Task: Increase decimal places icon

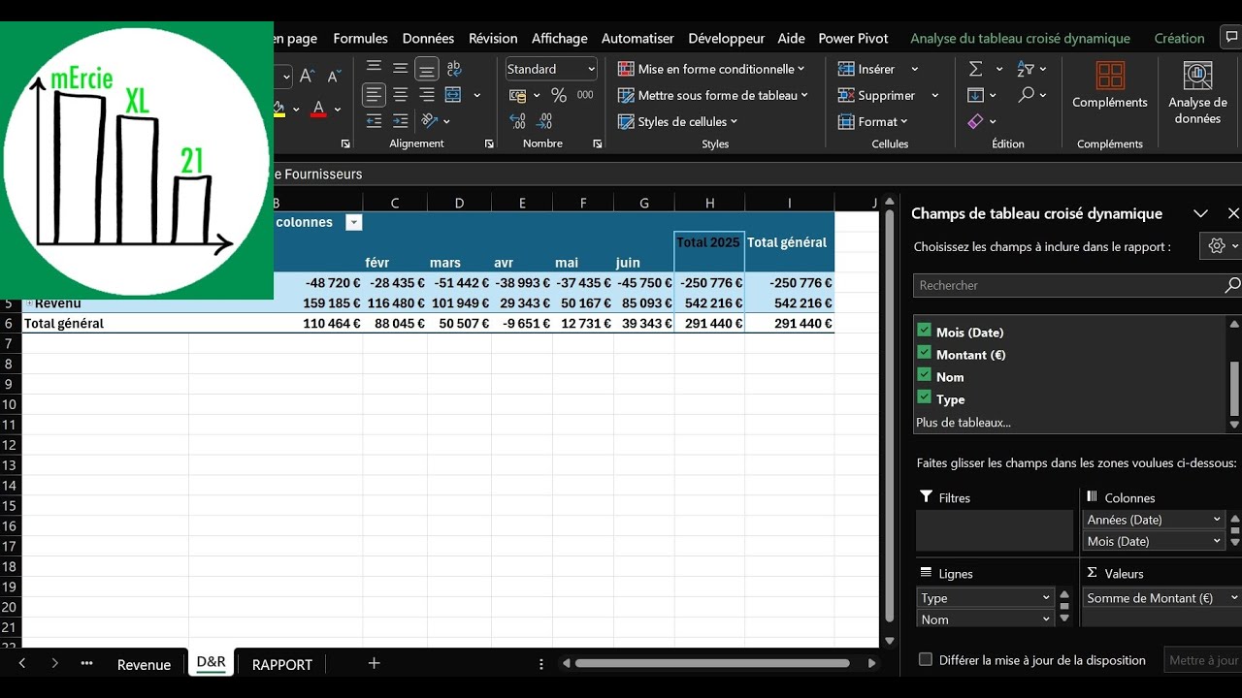Action: (518, 121)
